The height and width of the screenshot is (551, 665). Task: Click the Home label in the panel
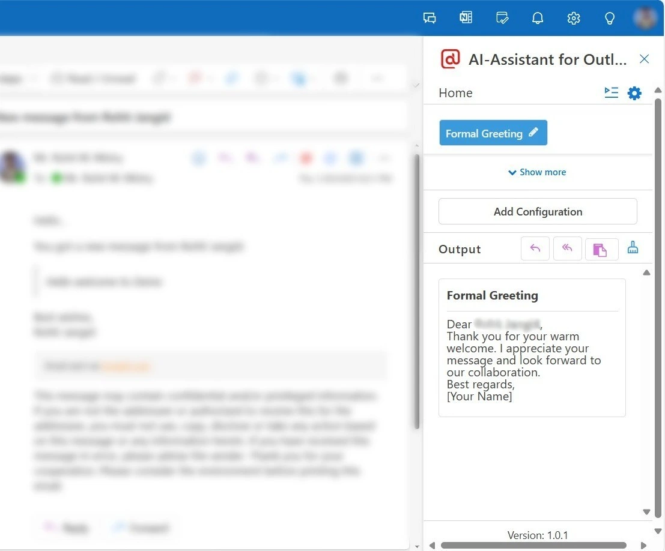tap(455, 93)
